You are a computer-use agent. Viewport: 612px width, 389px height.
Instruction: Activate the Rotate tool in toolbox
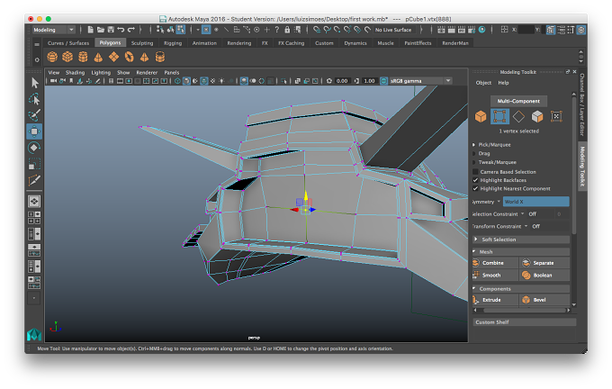click(x=34, y=148)
